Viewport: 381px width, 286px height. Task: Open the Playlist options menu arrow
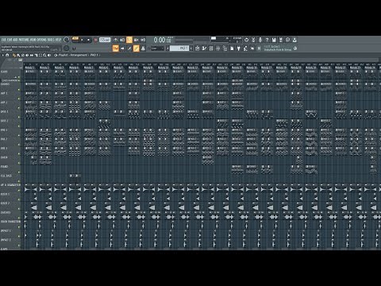[3, 55]
